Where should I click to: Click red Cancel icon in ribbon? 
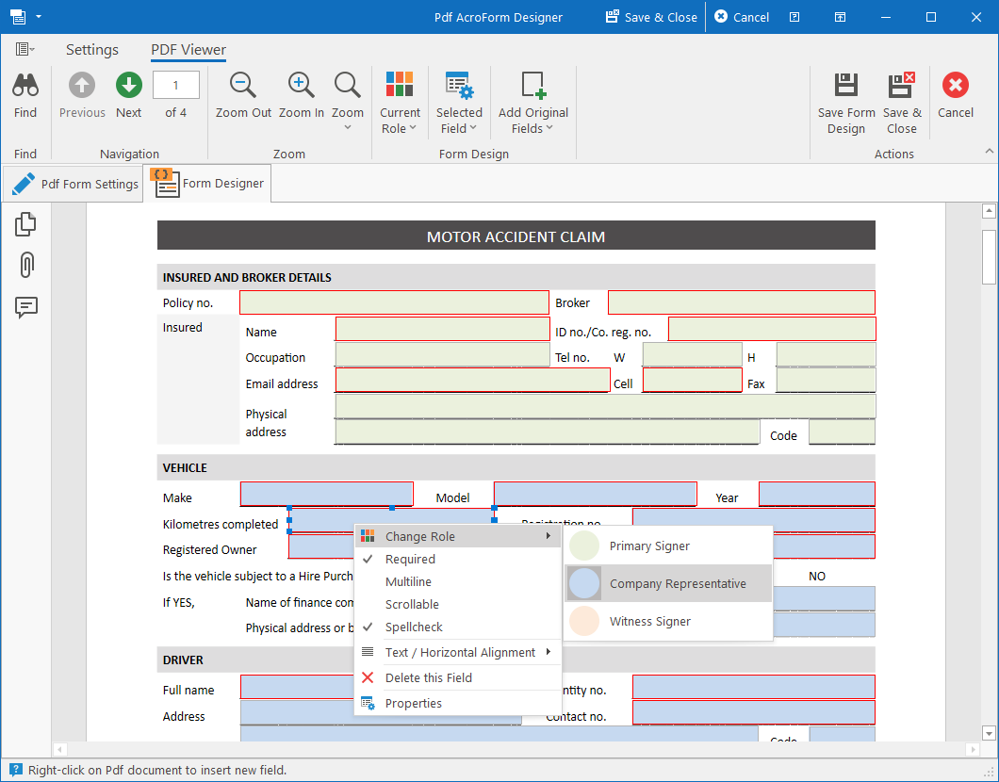(955, 86)
